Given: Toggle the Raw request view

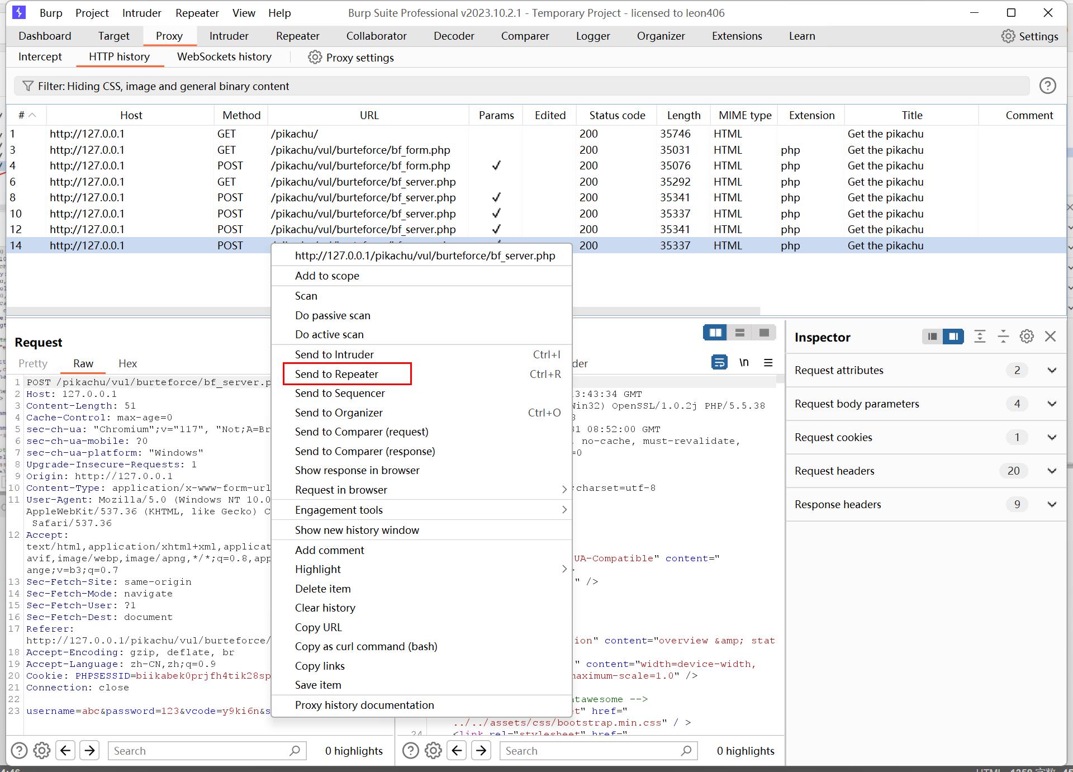Looking at the screenshot, I should 83,363.
